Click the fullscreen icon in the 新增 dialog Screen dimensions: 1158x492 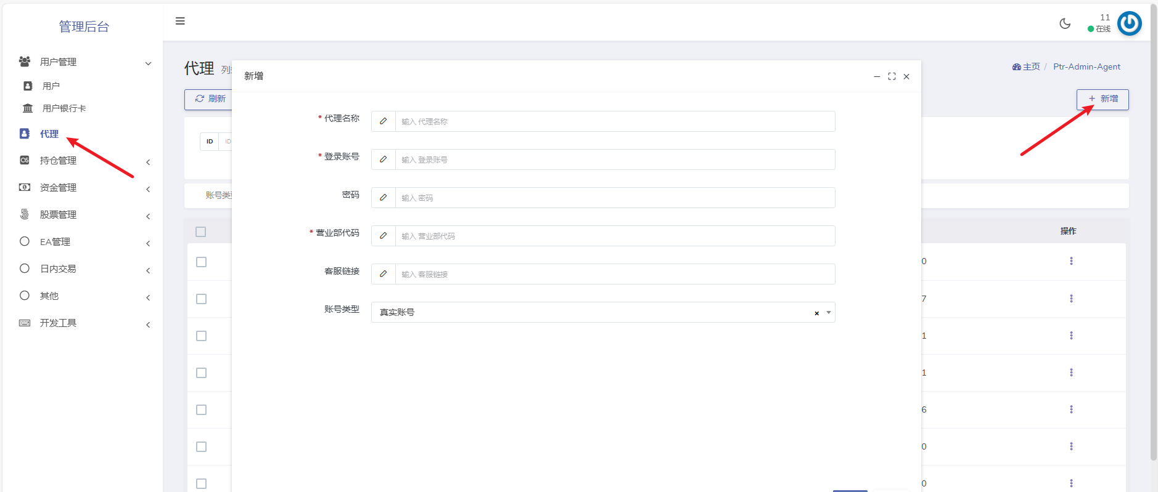pyautogui.click(x=892, y=76)
